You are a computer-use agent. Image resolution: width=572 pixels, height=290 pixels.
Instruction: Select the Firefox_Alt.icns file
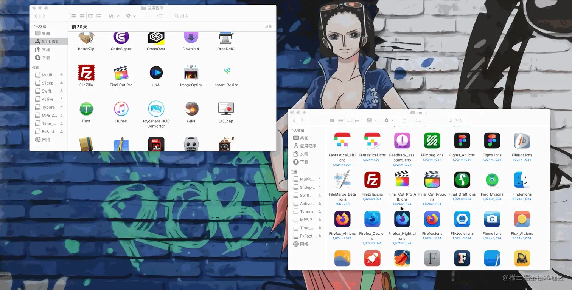342,219
